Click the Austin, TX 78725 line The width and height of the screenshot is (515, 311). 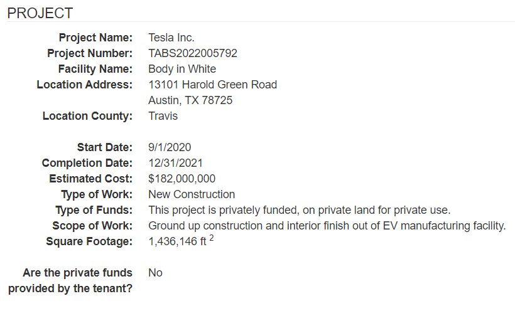click(190, 100)
